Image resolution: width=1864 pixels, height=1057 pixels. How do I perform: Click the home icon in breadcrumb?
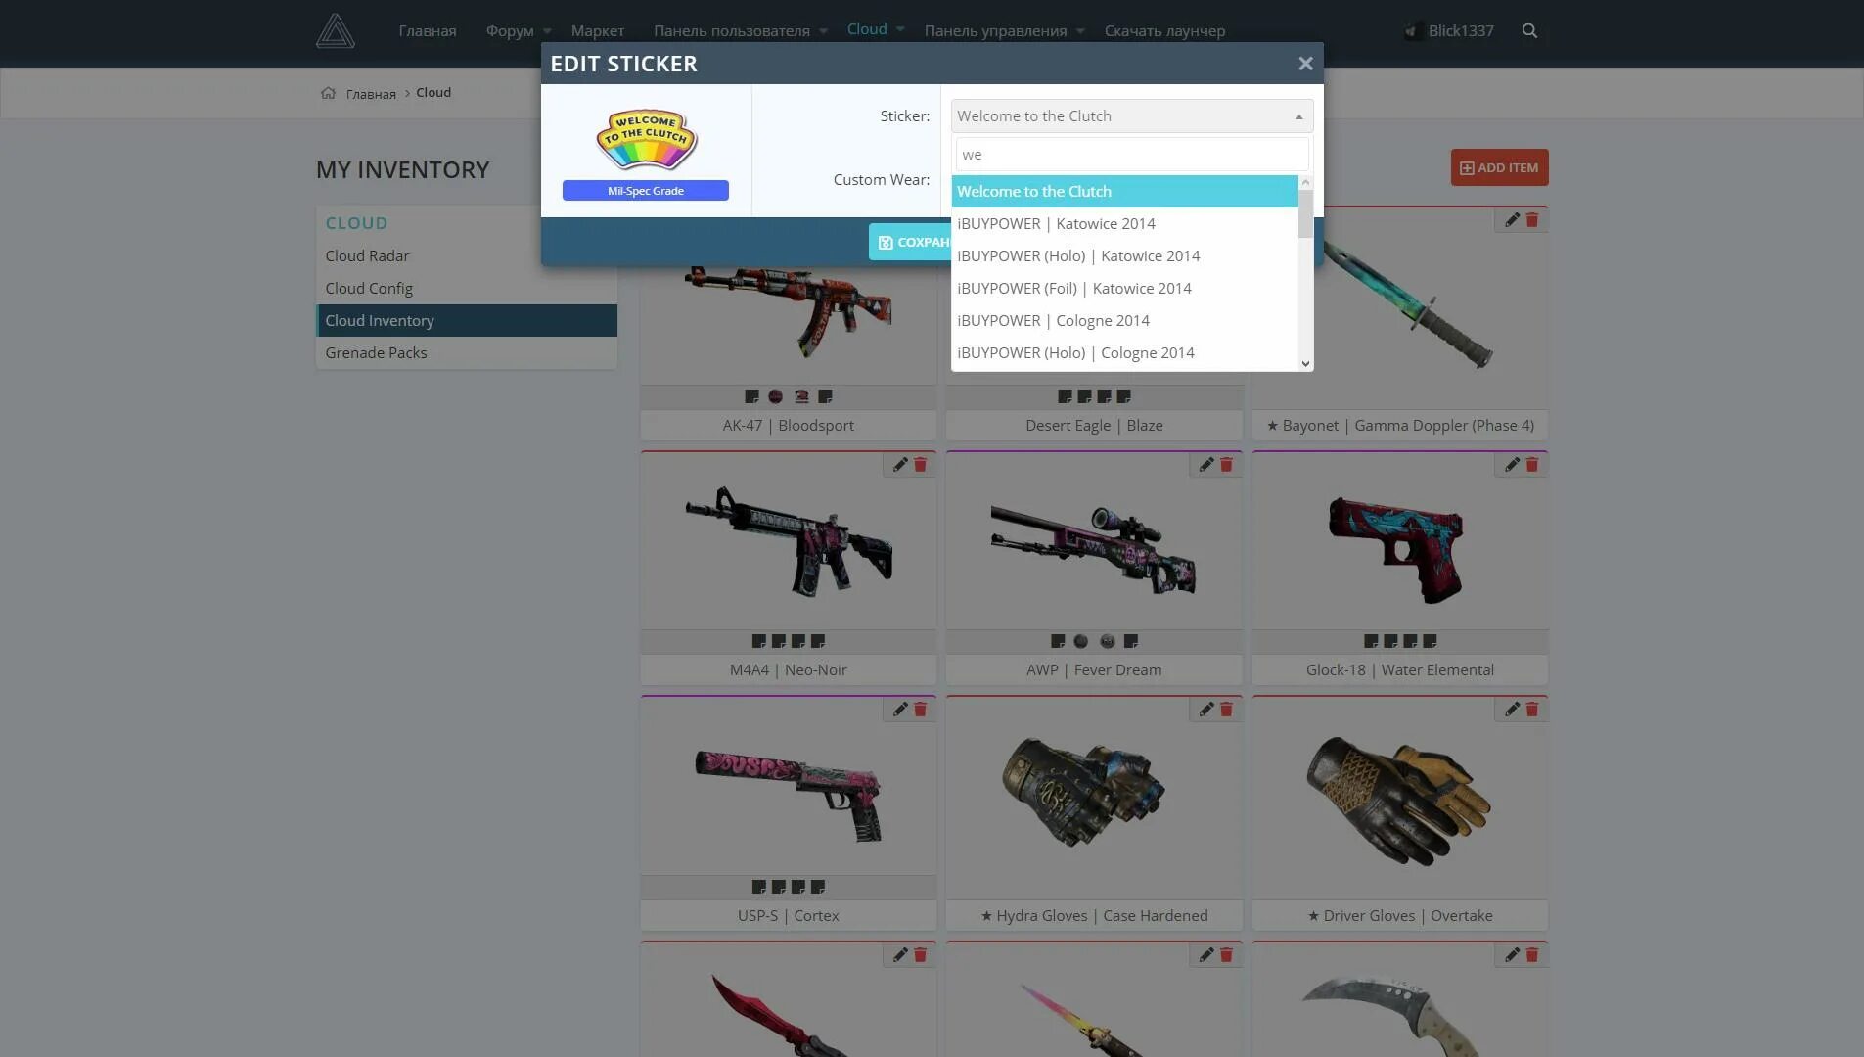[x=328, y=93]
